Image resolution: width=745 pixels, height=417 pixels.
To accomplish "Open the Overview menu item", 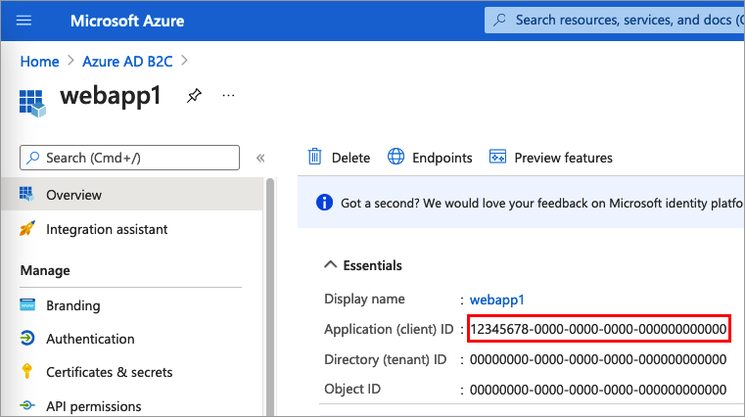I will (x=73, y=195).
